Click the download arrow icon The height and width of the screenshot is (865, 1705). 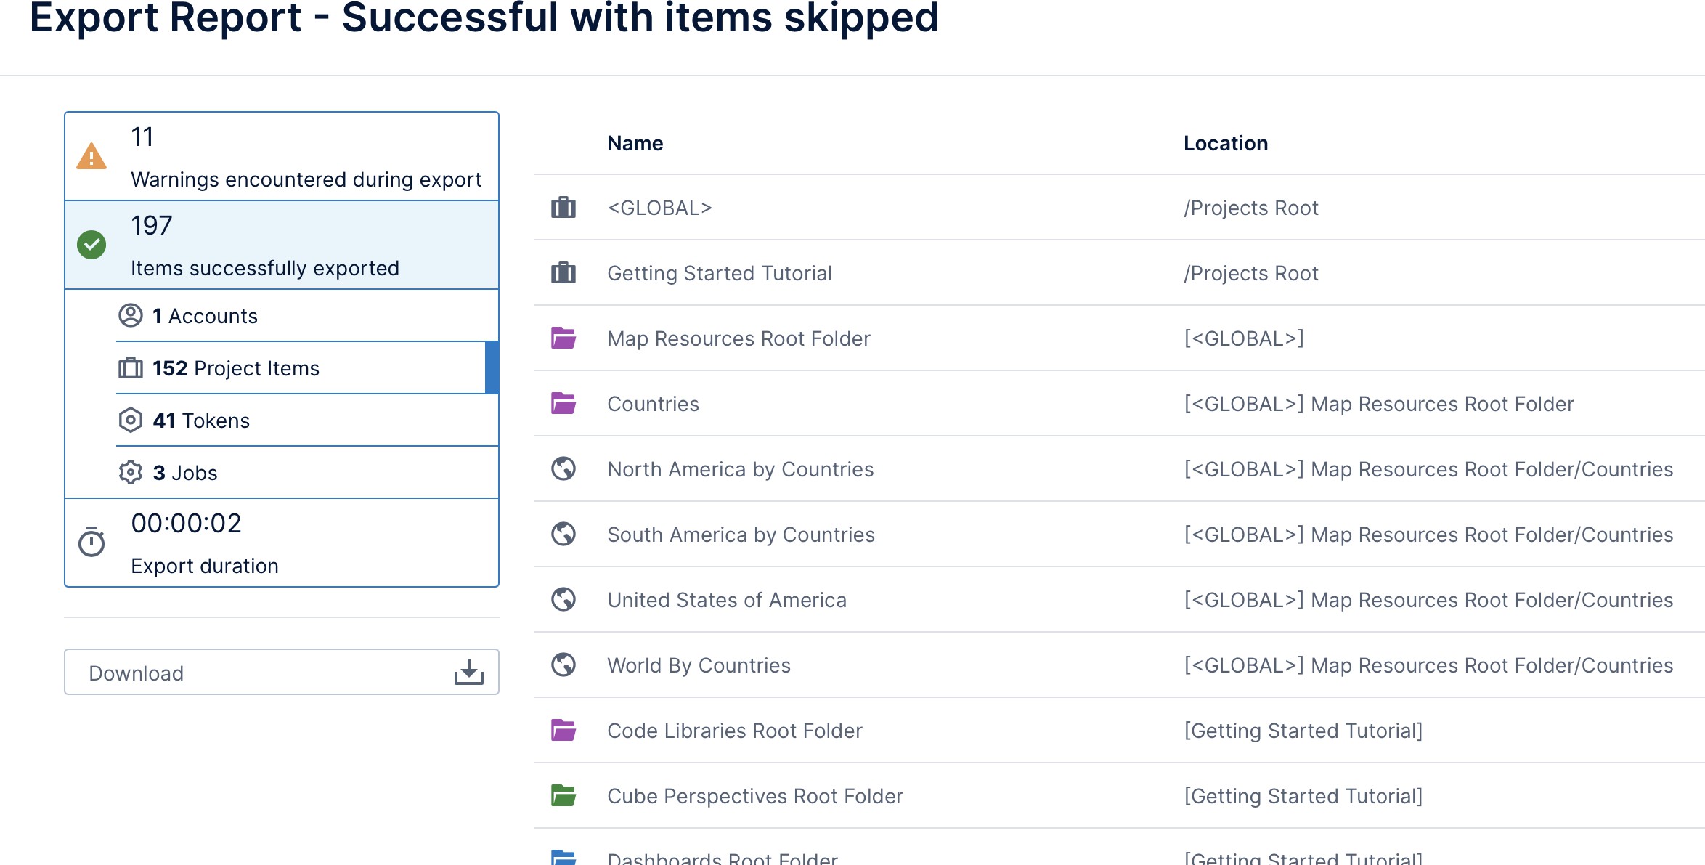(468, 673)
